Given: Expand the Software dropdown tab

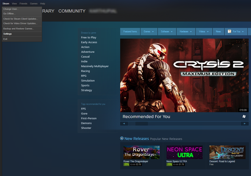Looking at the screenshot, I should (x=167, y=31).
